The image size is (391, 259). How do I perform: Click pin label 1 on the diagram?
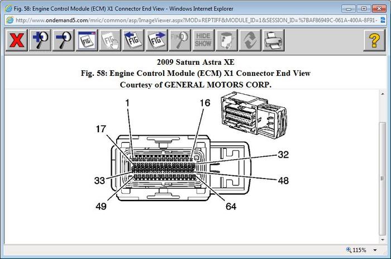pos(127,103)
